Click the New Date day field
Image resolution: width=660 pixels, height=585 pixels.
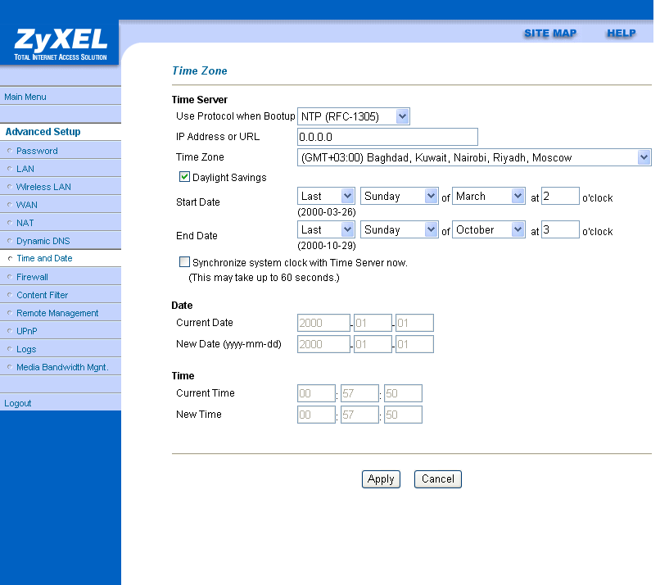[x=414, y=344]
